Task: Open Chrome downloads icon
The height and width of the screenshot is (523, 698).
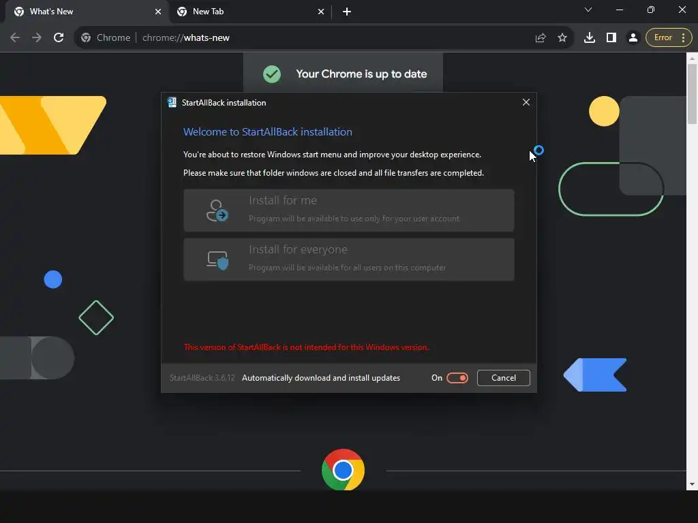Action: coord(590,38)
